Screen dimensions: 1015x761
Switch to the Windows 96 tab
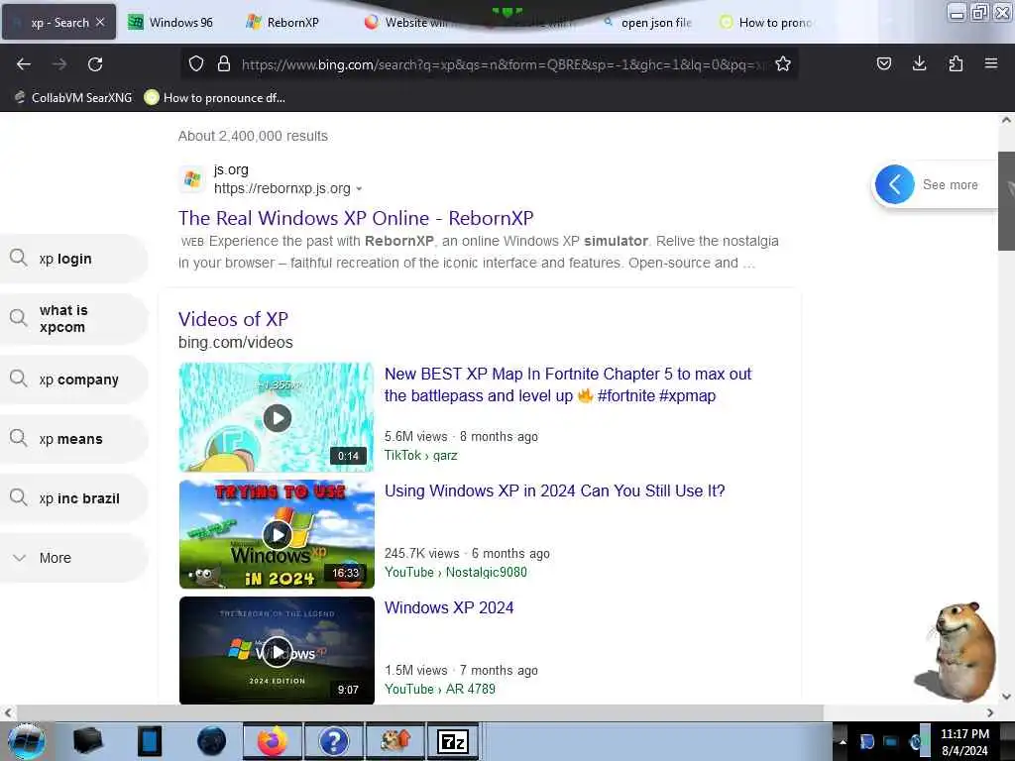pos(170,22)
